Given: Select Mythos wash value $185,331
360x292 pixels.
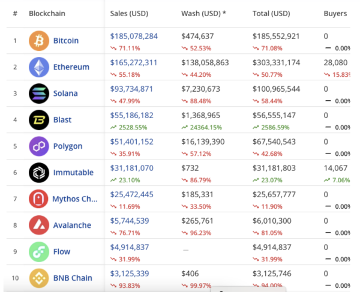Looking at the screenshot, I should (x=197, y=194).
